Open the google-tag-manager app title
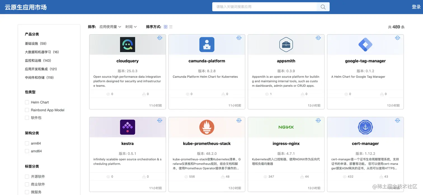This screenshot has width=423, height=195. coord(365,61)
